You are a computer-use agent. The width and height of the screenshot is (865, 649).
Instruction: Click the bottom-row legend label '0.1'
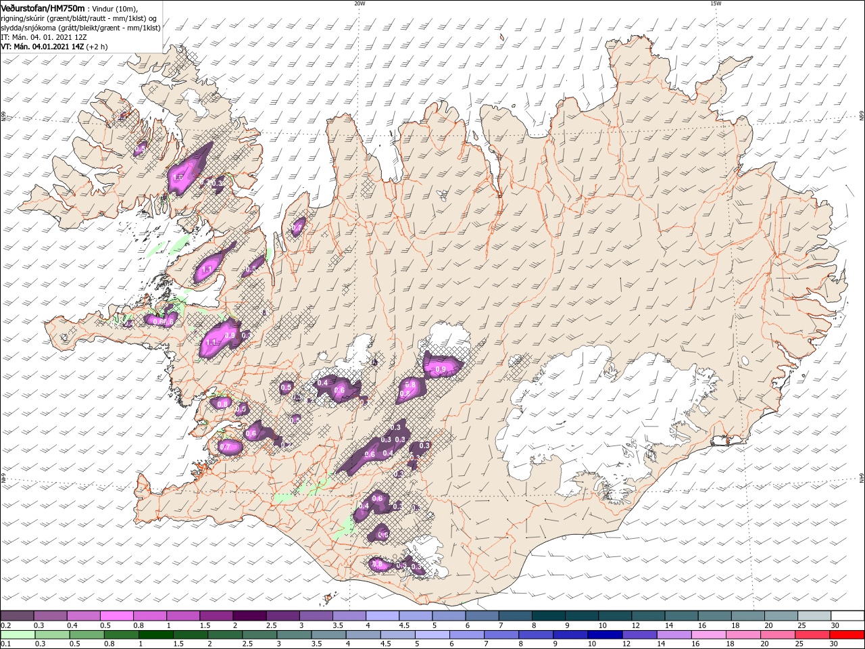point(5,644)
